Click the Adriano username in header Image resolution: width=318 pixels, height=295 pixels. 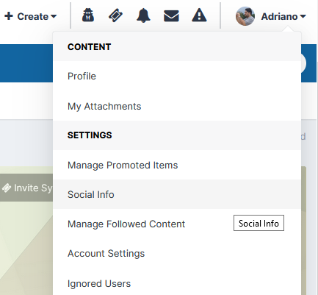point(279,17)
